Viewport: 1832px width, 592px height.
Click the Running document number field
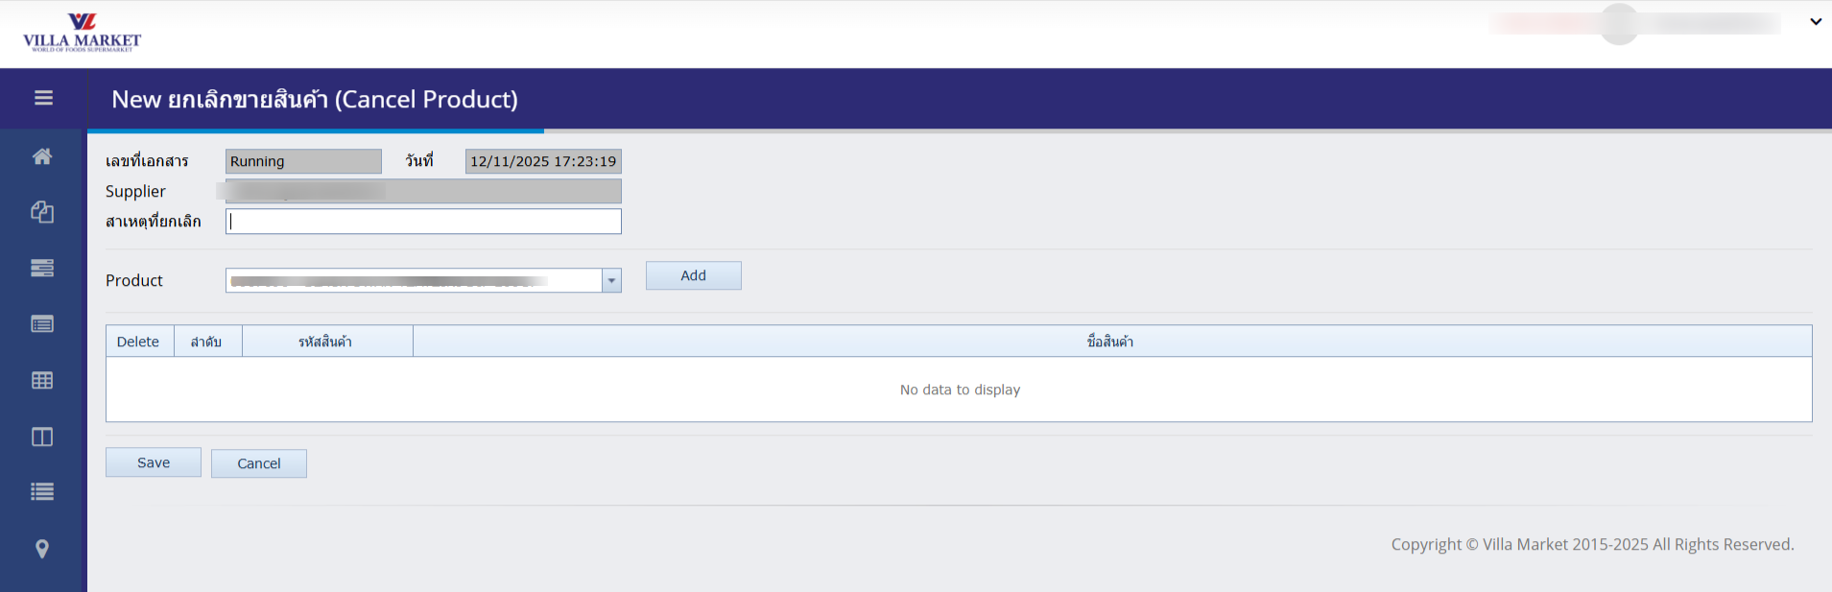click(303, 161)
